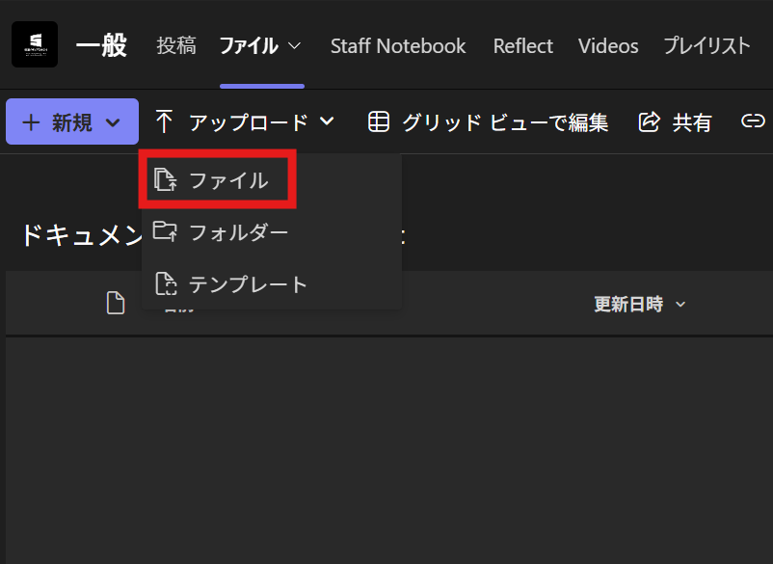Click the copy link icon at far right
Screen dimensions: 773x564
(753, 121)
